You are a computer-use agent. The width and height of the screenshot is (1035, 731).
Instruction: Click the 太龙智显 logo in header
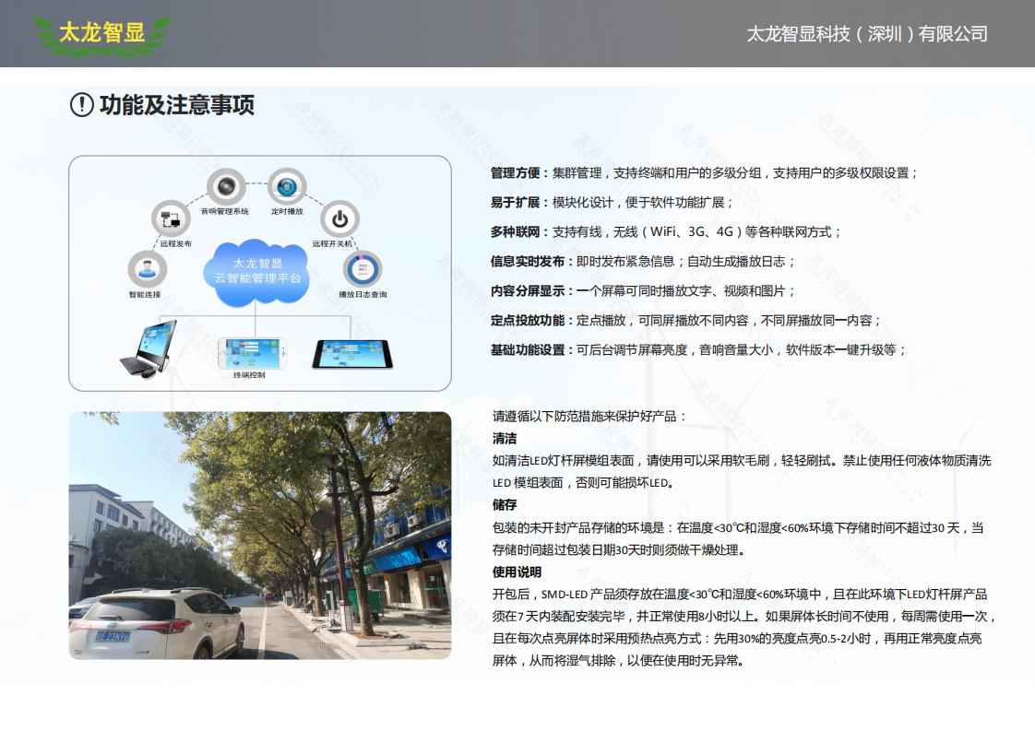pyautogui.click(x=102, y=34)
